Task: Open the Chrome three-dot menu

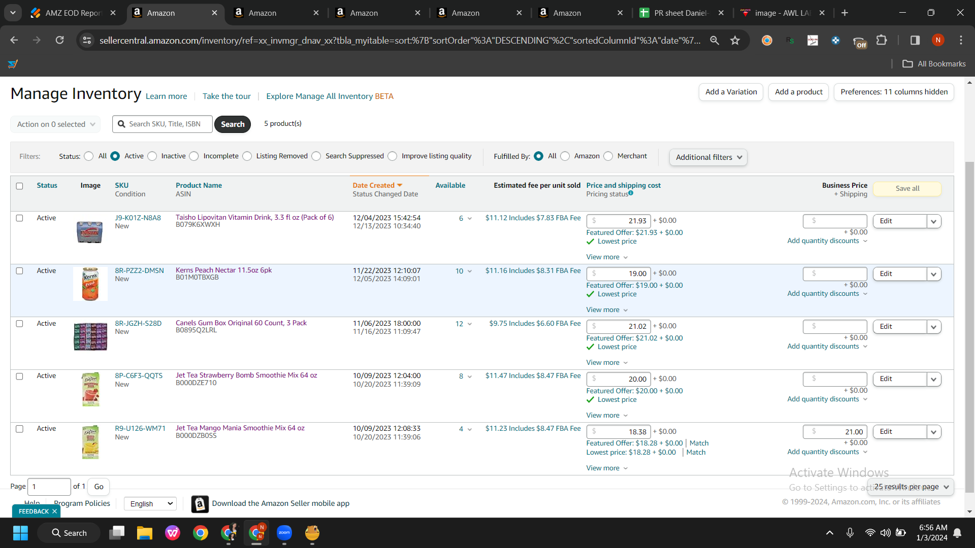Action: tap(961, 40)
